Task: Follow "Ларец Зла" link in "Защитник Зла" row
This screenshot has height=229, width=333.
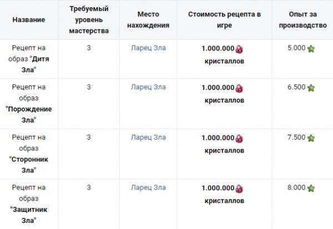Action: coord(148,187)
